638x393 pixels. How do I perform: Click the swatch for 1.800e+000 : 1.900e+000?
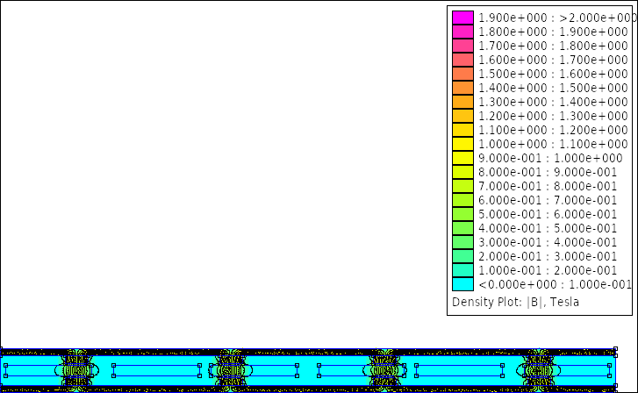click(462, 32)
